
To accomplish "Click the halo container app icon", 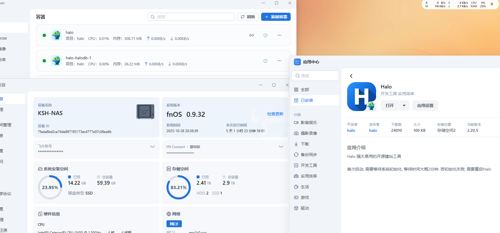I will (x=56, y=35).
